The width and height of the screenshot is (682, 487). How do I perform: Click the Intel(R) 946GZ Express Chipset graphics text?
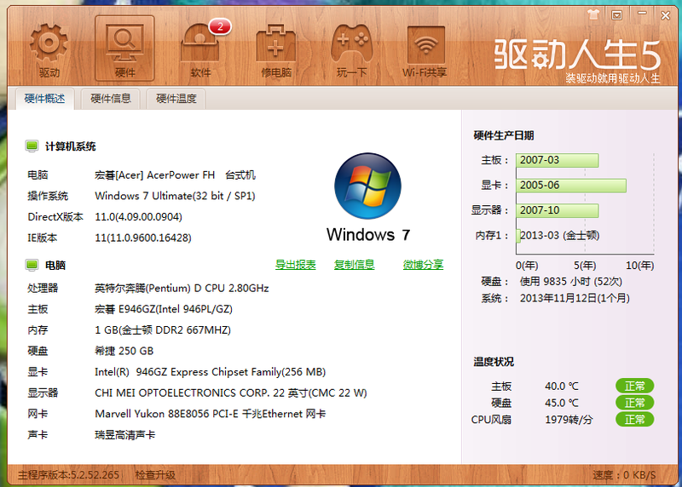point(210,372)
